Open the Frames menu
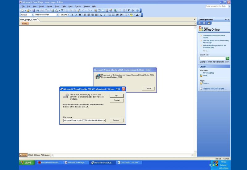Viewport: 247px width, 170px height. point(78,6)
